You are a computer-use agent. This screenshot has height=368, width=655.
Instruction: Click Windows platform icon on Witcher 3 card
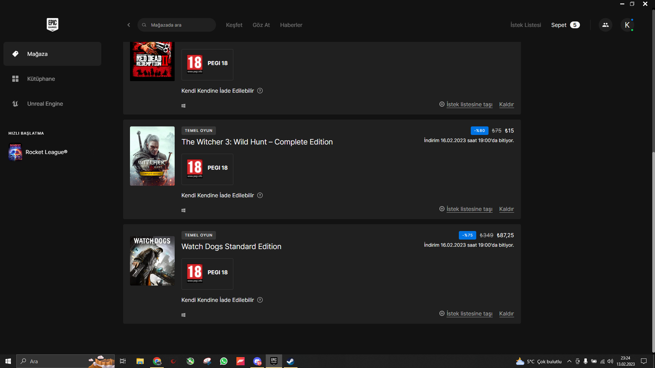click(184, 211)
